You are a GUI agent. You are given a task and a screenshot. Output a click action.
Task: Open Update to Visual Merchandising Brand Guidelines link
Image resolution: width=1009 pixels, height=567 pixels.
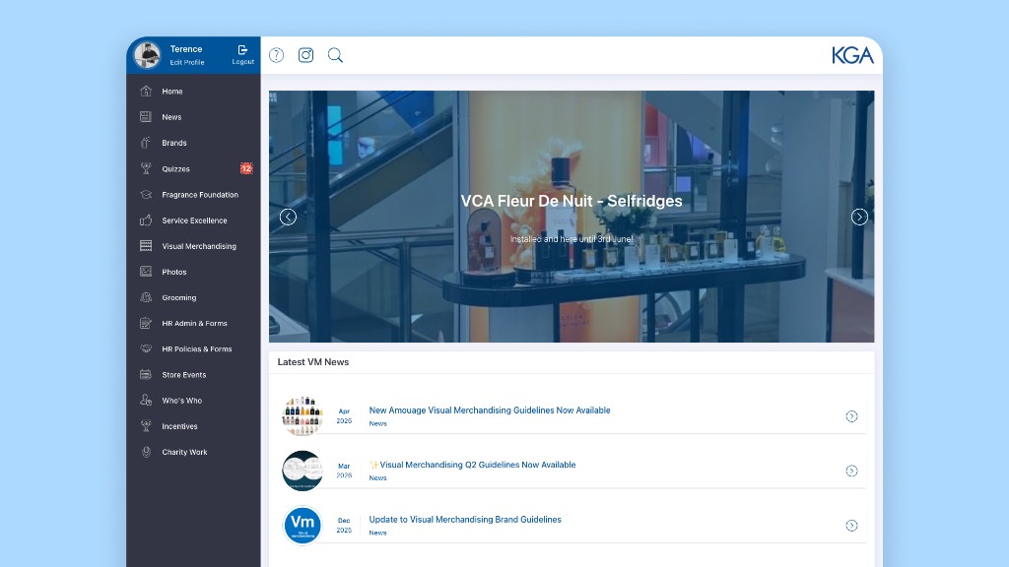click(x=465, y=520)
